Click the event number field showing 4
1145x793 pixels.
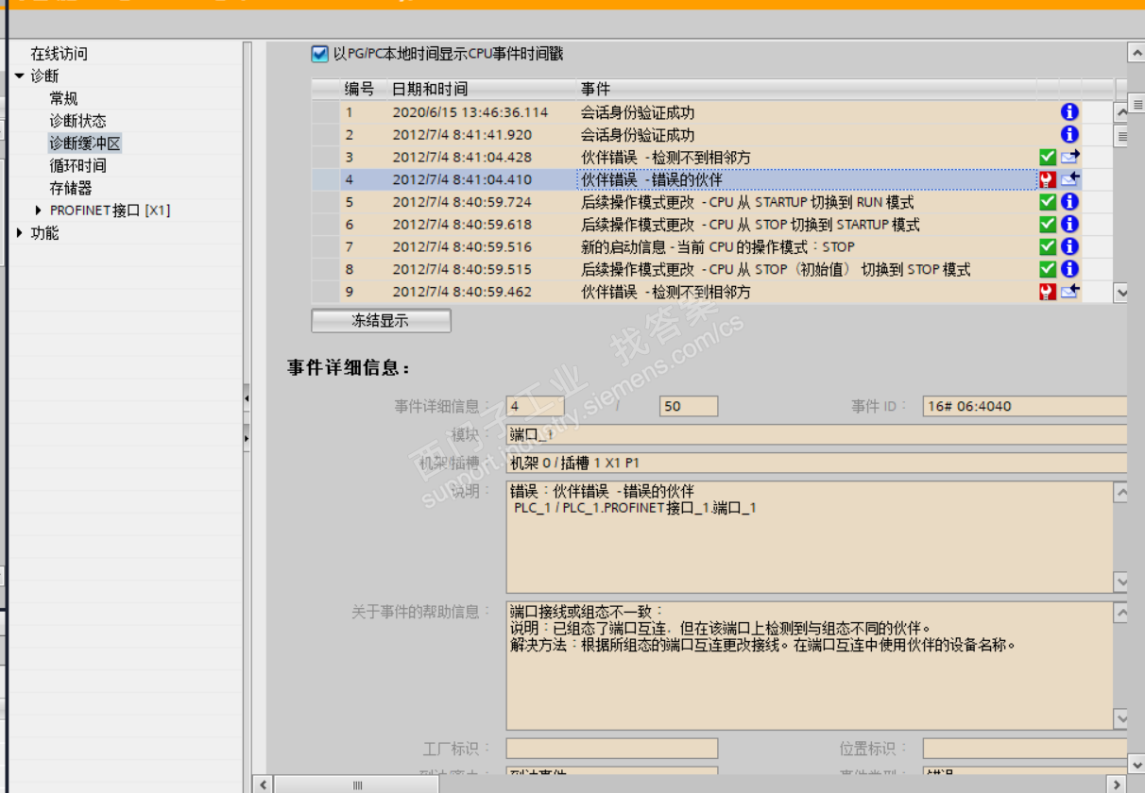click(535, 406)
